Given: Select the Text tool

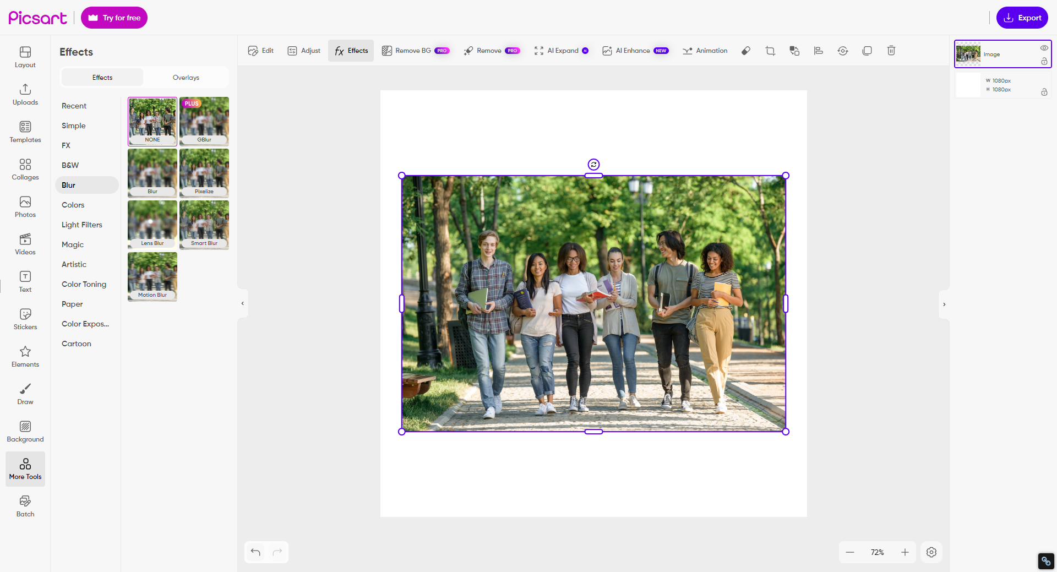Looking at the screenshot, I should tap(25, 281).
